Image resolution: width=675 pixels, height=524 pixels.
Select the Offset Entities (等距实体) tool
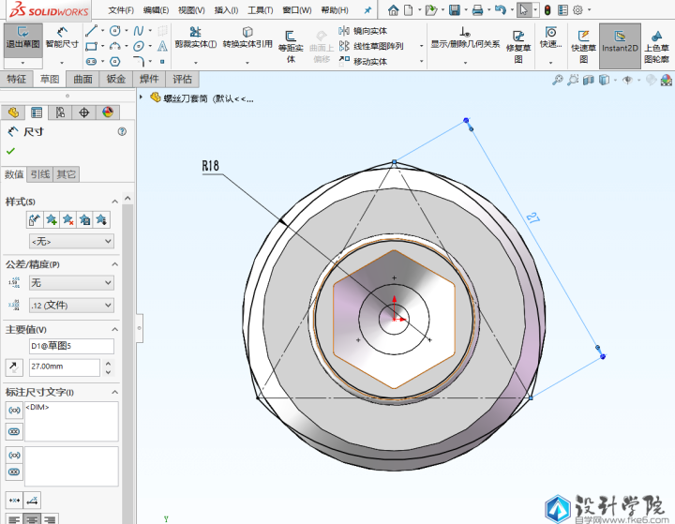coord(291,41)
